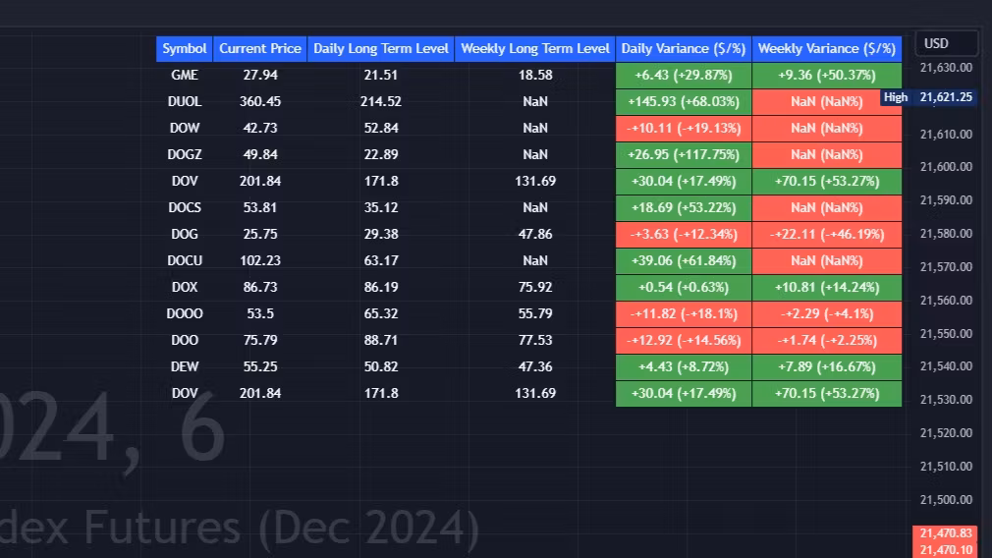Select the red -22.11 weekly variance cell
The height and width of the screenshot is (558, 992).
827,234
